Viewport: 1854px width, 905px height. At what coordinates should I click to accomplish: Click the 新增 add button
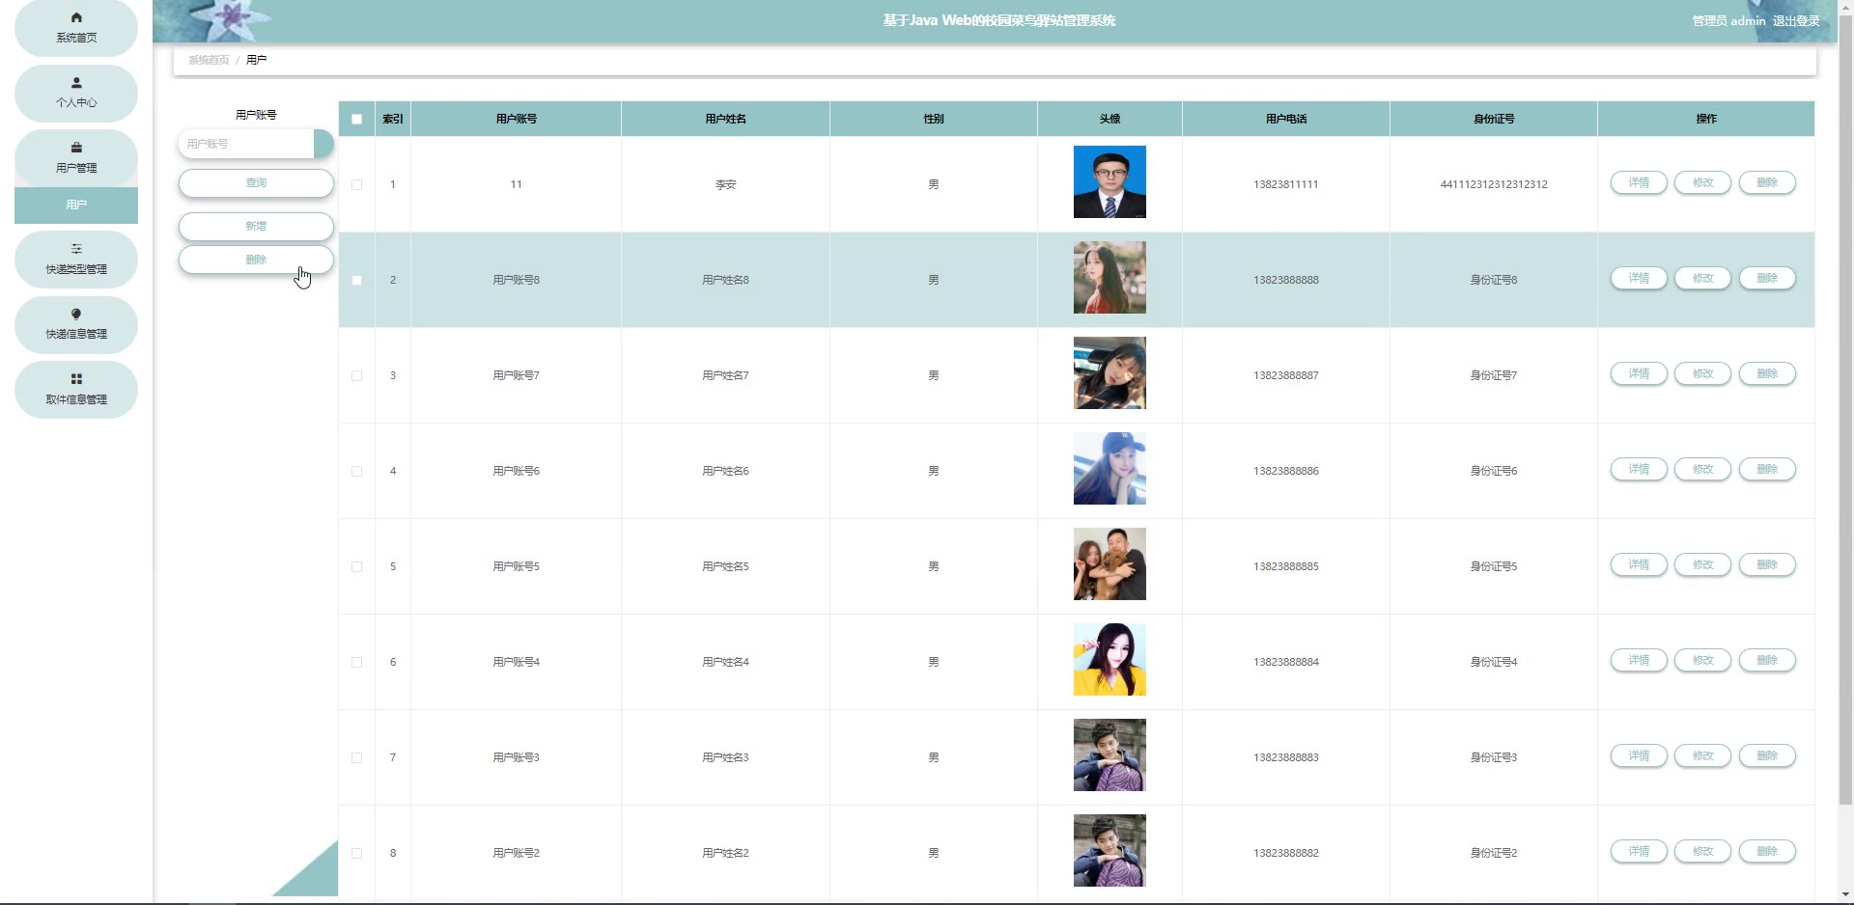pos(256,227)
